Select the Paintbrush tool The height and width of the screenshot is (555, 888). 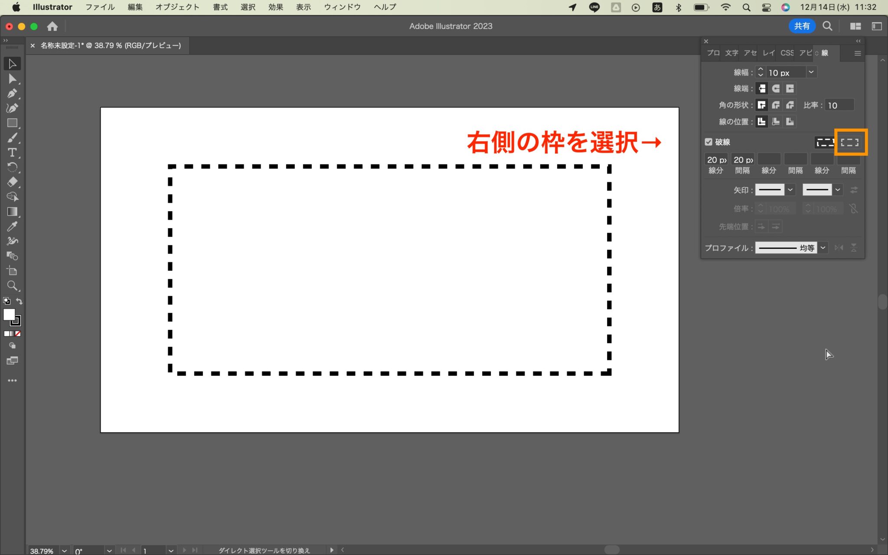12,138
